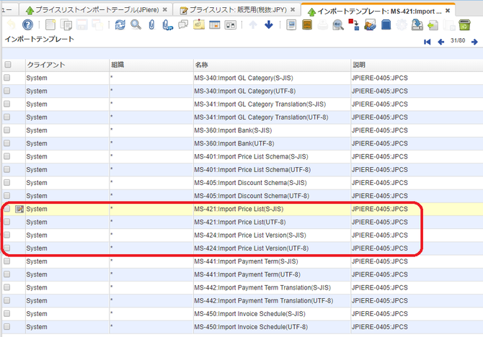Open Active Workflows red-to-blue squares icon
Screen dimensions: 483x337
click(x=354, y=24)
